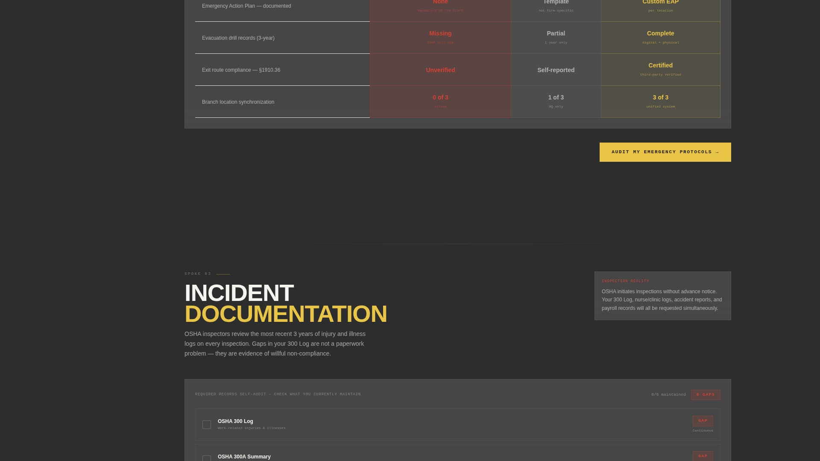Viewport: 820px width, 461px height.
Task: Click the GAP badge on OSHA 300 Log
Action: (x=703, y=421)
